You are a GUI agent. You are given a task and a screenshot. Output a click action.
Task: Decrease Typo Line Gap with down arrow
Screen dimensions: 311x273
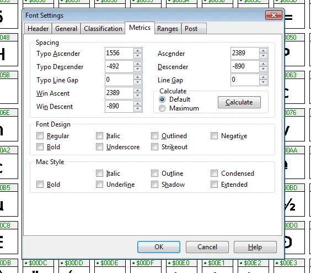137,82
